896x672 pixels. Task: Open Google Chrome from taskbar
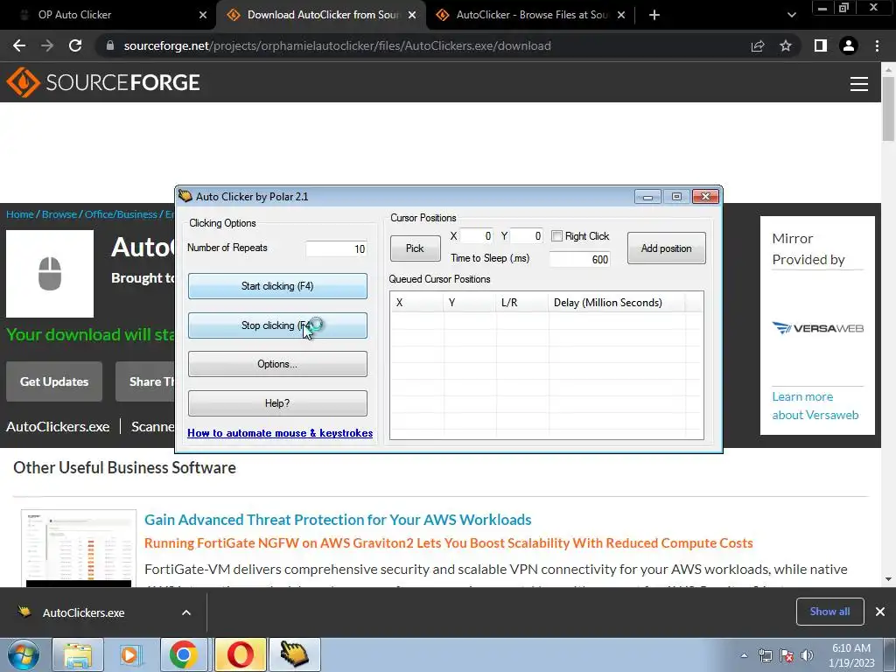pos(184,654)
